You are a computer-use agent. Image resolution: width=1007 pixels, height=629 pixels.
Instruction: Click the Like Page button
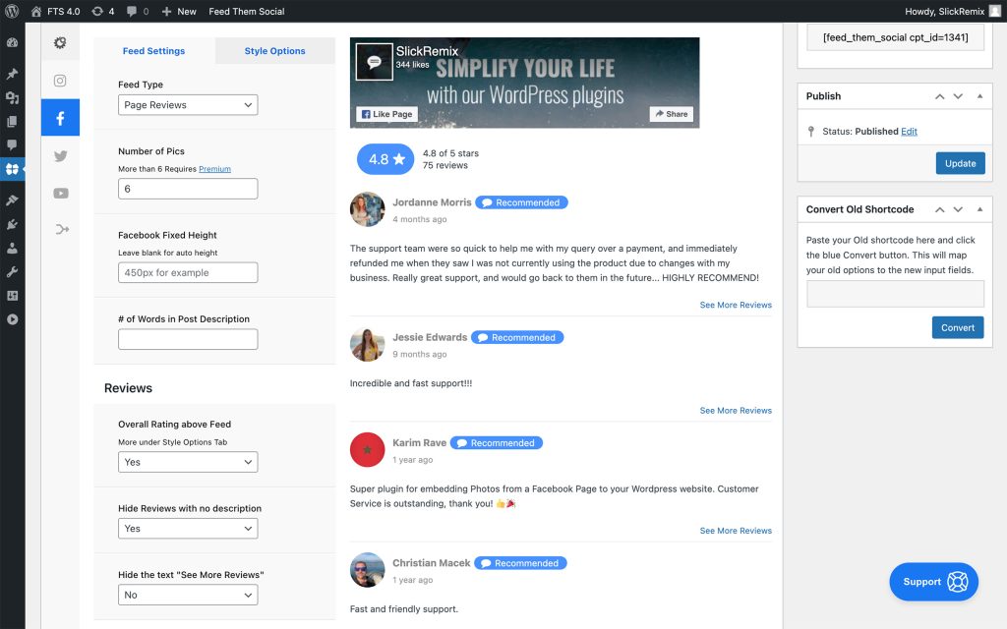386,114
